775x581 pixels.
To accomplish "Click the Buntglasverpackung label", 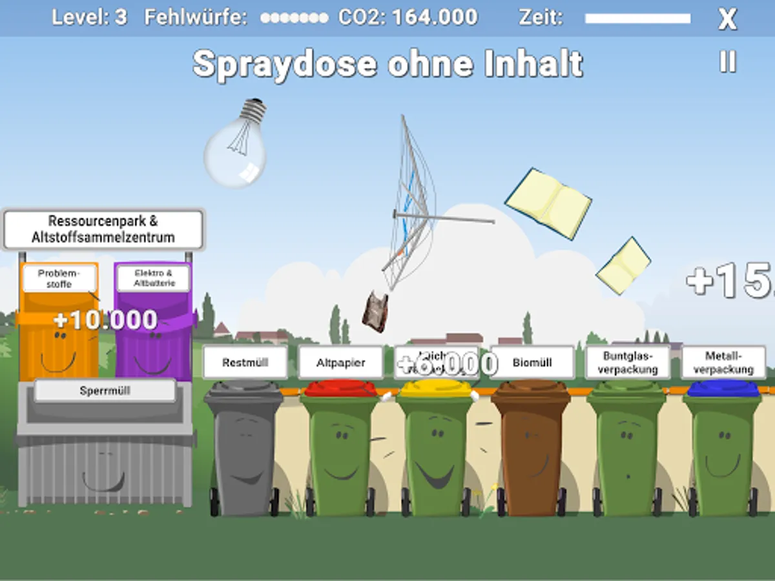I will click(x=628, y=362).
